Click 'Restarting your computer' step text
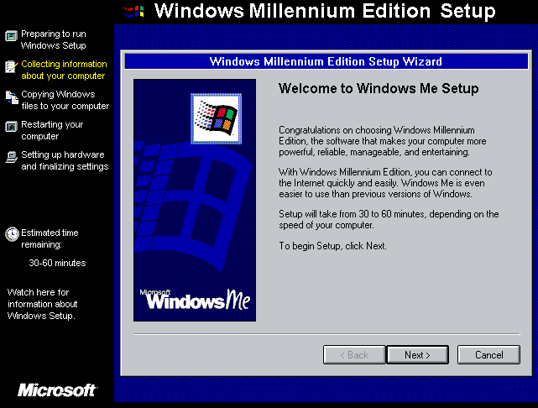 52,130
